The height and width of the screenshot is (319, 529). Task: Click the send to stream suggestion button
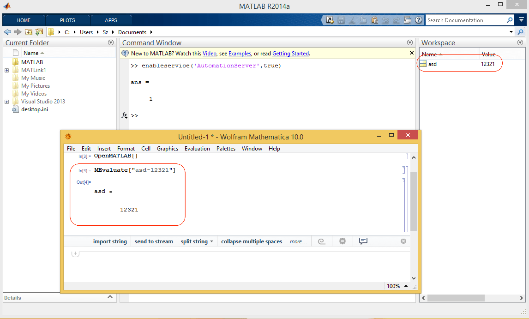pyautogui.click(x=154, y=241)
